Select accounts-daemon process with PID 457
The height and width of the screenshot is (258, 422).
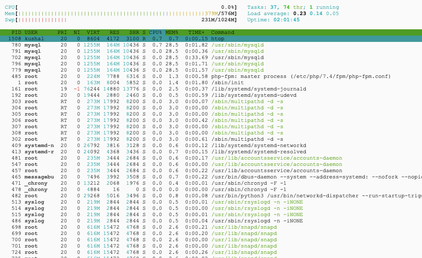[x=211, y=171]
